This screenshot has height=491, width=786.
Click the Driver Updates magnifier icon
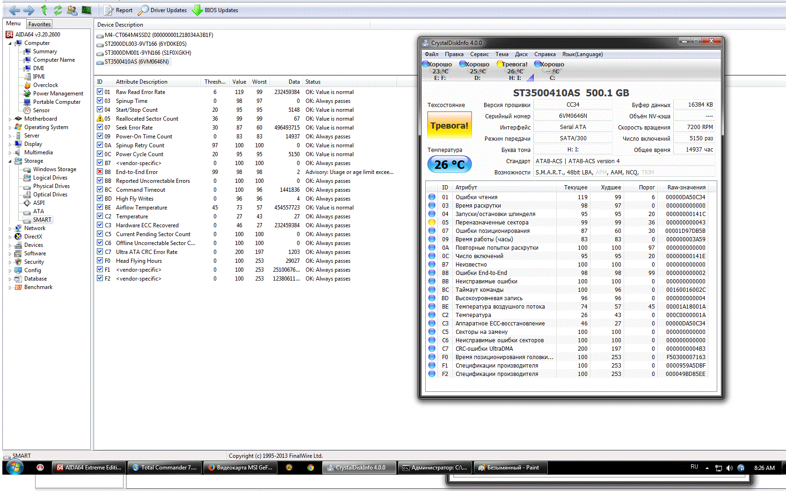click(x=143, y=10)
